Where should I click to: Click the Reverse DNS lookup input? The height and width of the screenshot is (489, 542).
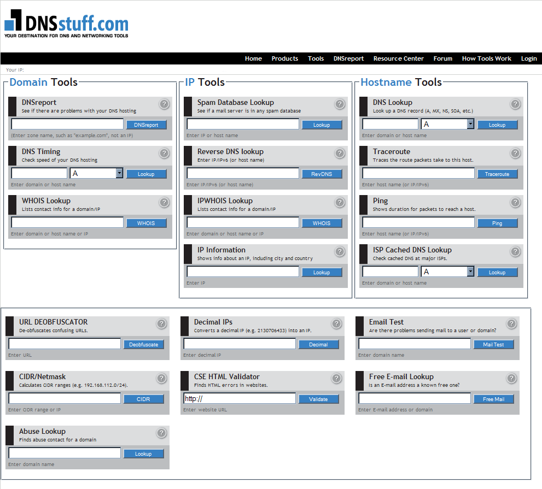click(x=243, y=173)
